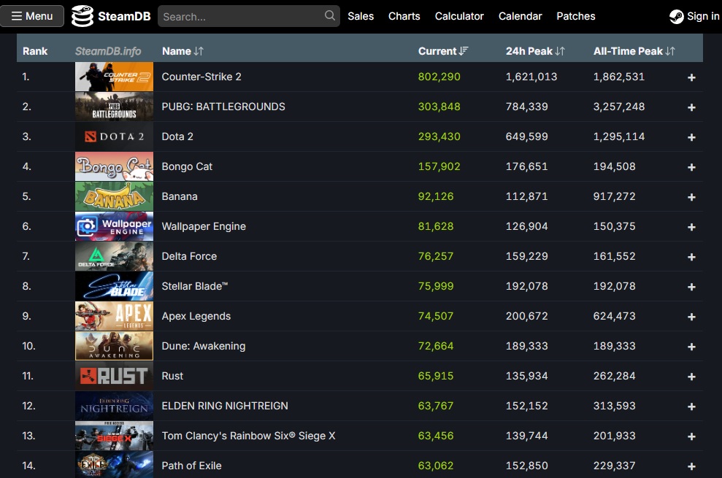Open the Calendar page
722x478 pixels.
pos(520,16)
